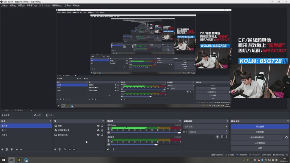Open the 场景集合(S) menu

[57, 5]
